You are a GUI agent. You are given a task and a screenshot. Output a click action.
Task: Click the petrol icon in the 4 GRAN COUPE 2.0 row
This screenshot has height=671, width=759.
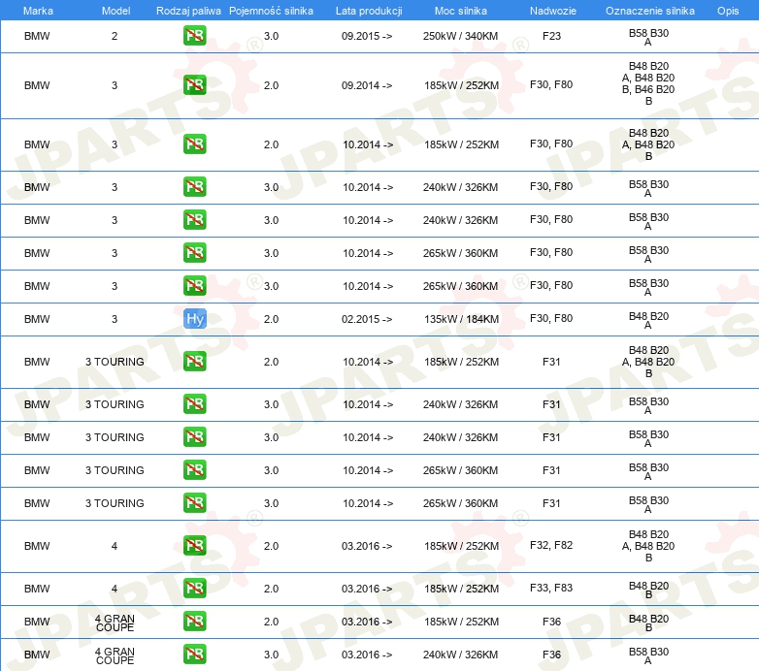pyautogui.click(x=194, y=622)
